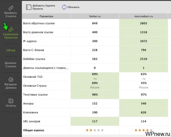Image resolution: width=171 pixels, height=137 pixels.
Task: Click the Отчёты sidebar label
Action: (x=11, y=106)
